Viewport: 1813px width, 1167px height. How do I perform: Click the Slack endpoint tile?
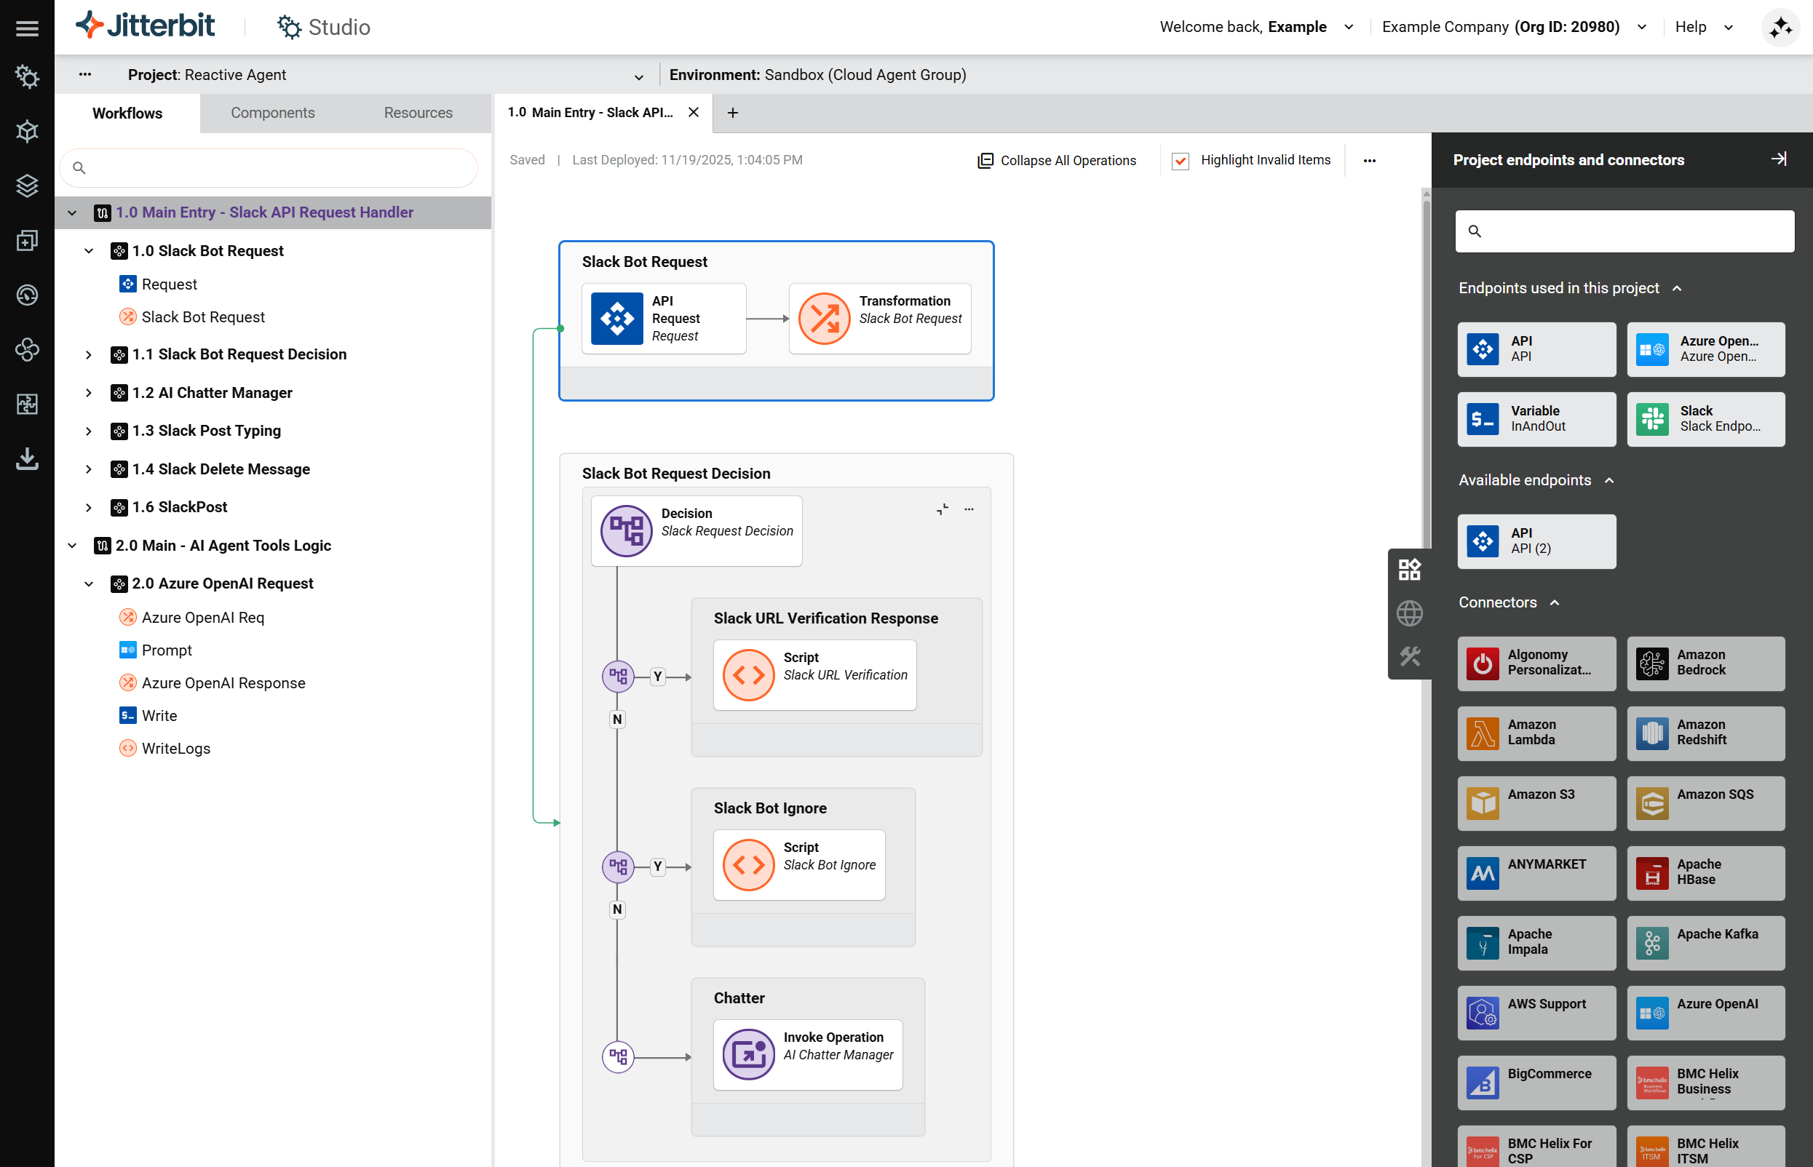click(x=1705, y=418)
